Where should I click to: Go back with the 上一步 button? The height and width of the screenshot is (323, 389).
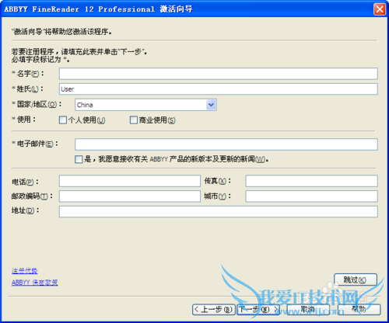pos(214,310)
